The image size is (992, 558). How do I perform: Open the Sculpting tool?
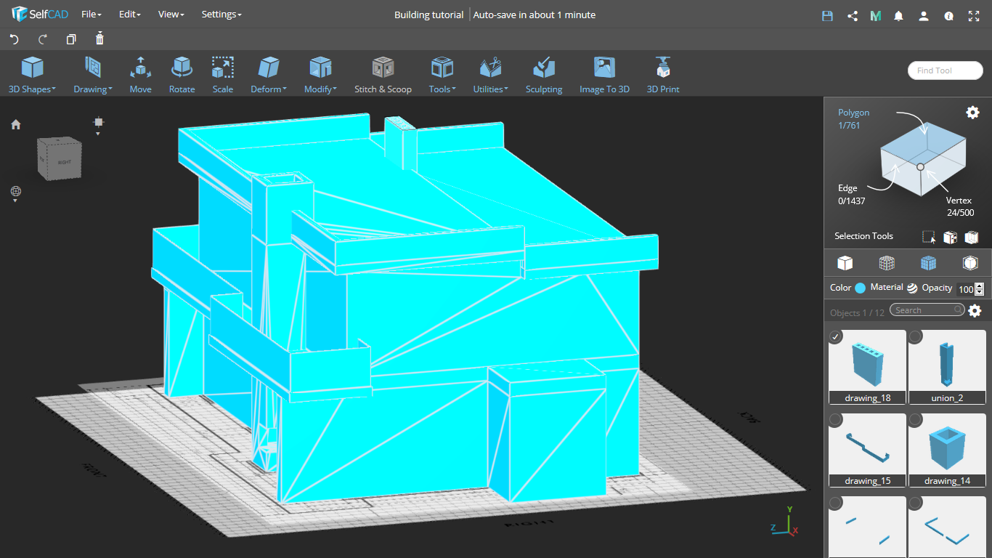[544, 76]
